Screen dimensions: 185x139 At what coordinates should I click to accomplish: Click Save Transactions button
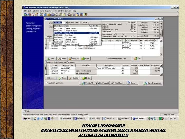click(x=153, y=83)
